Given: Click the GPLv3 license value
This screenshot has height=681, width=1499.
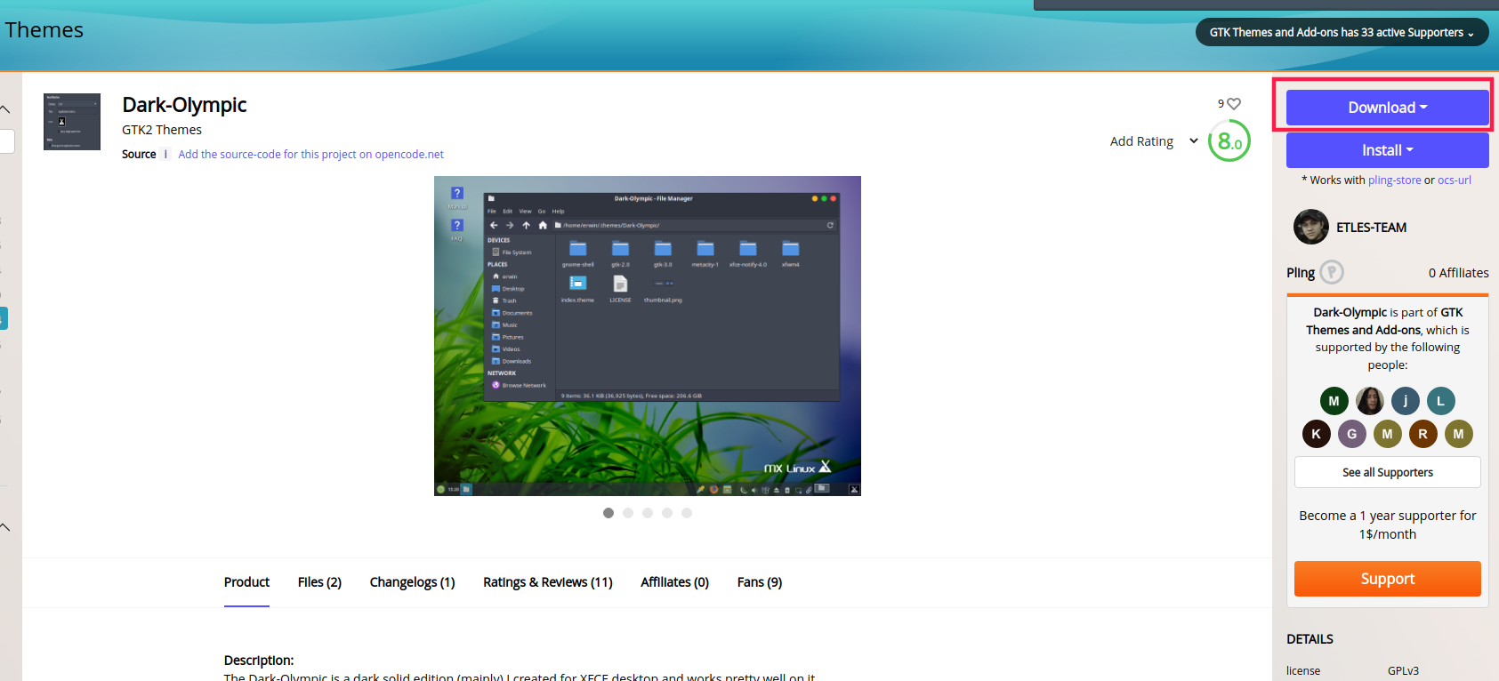Looking at the screenshot, I should tap(1403, 671).
